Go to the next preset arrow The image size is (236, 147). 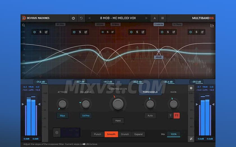pos(146,18)
